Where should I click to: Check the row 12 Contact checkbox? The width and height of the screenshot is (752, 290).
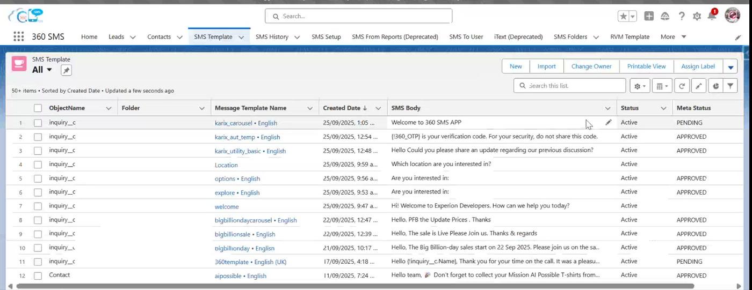(38, 276)
